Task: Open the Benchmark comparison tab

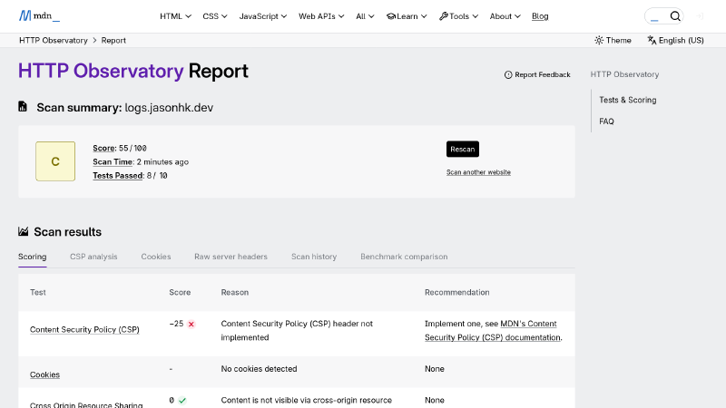Action: (404, 257)
